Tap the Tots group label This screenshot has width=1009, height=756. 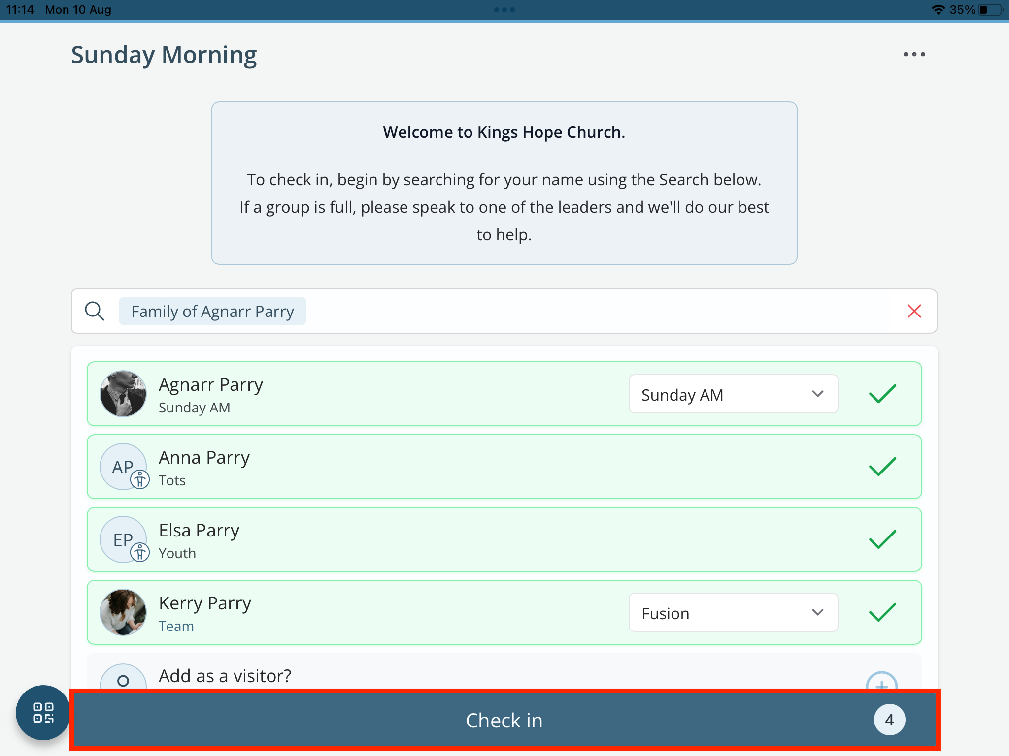(x=172, y=480)
